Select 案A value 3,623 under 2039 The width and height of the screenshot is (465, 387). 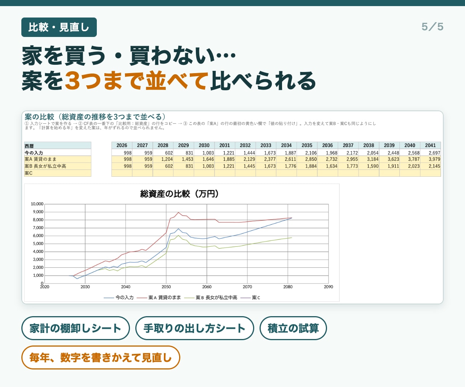point(390,159)
